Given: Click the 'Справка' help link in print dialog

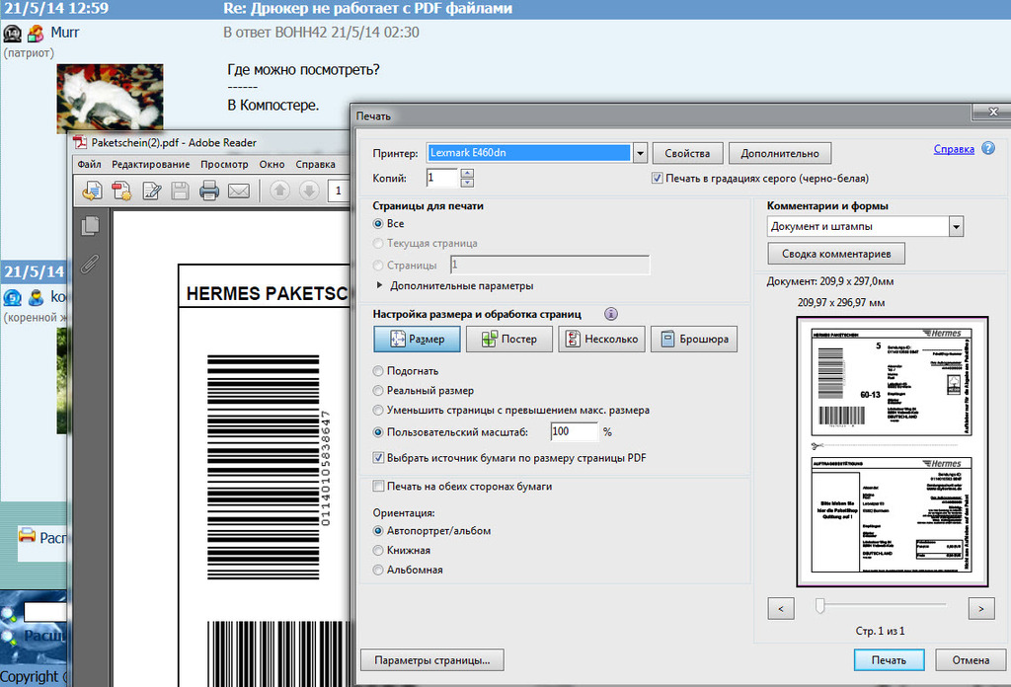Looking at the screenshot, I should (x=954, y=149).
